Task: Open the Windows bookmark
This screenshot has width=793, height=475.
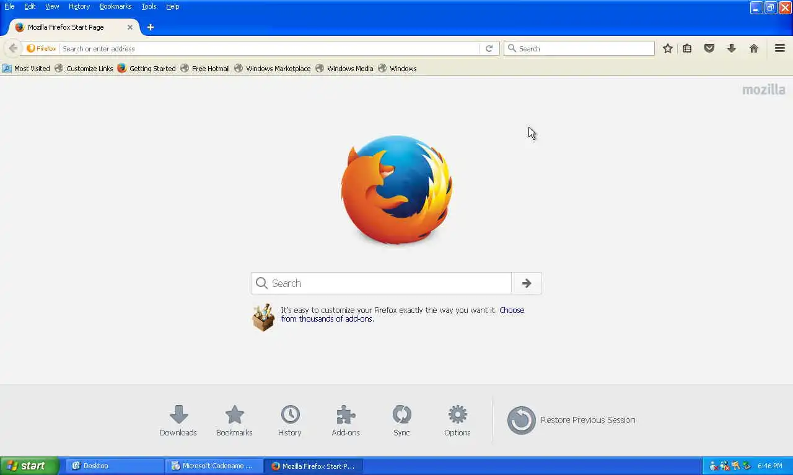Action: pos(397,69)
